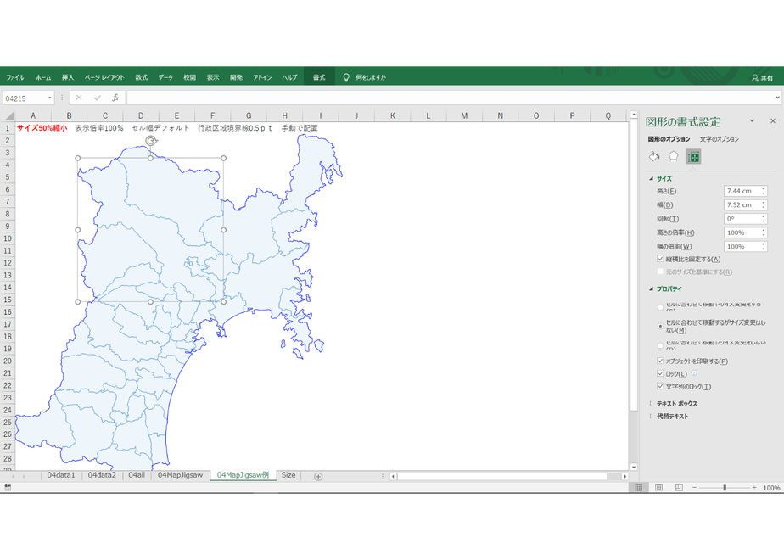The height and width of the screenshot is (560, 784).
Task: Select column K header
Action: click(x=393, y=115)
